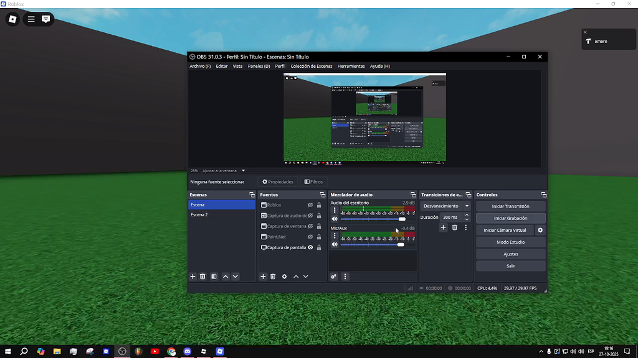The width and height of the screenshot is (638, 358).
Task: Open options dots for Audio del escritorio
Action: pos(335,210)
